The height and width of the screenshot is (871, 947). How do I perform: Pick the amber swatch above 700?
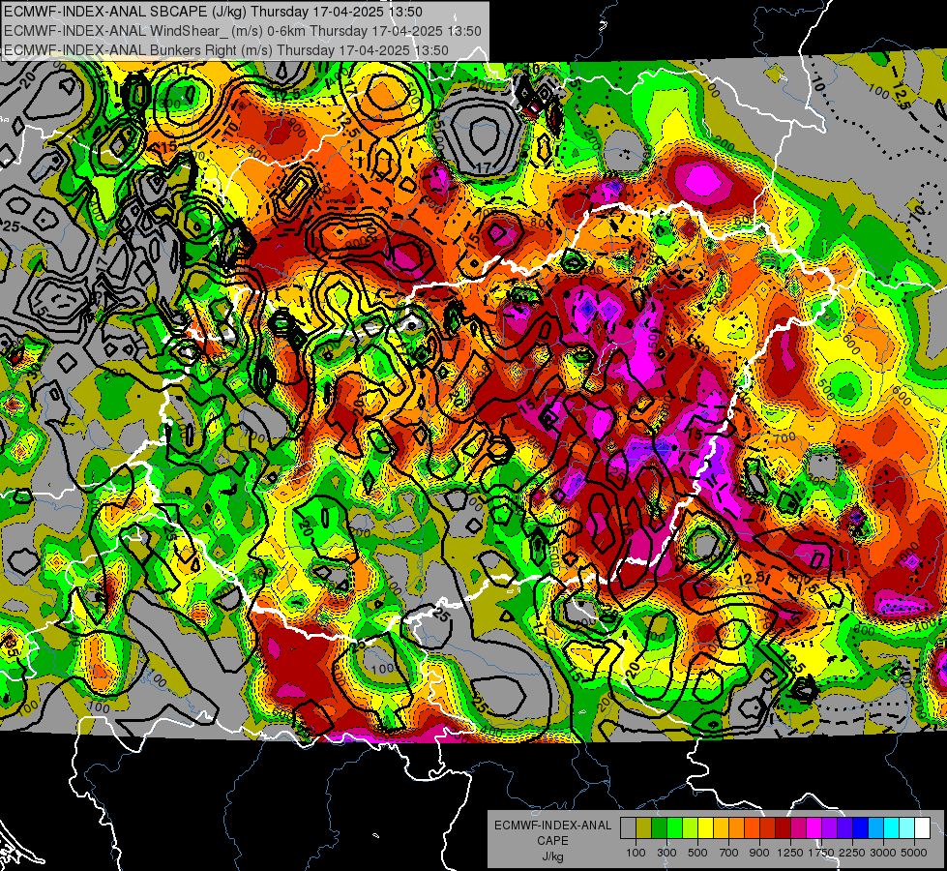tap(721, 827)
